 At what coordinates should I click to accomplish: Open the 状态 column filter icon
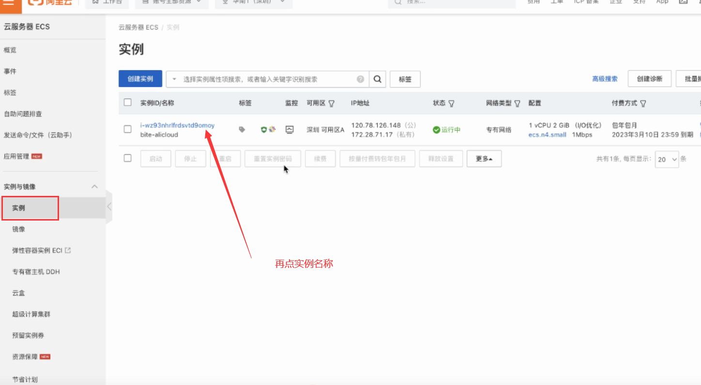(451, 104)
